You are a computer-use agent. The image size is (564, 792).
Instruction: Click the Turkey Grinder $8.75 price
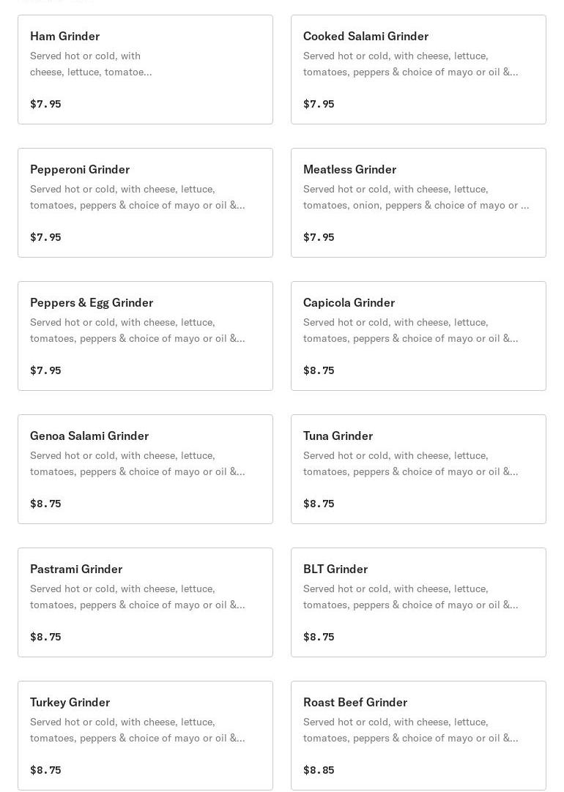pyautogui.click(x=45, y=770)
